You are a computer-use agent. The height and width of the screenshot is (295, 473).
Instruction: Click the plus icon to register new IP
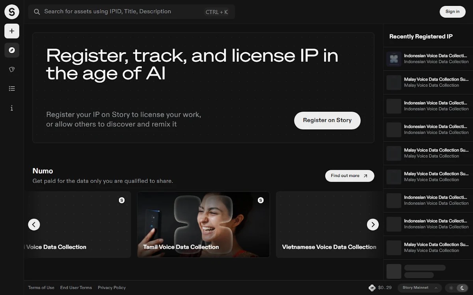[x=12, y=31]
